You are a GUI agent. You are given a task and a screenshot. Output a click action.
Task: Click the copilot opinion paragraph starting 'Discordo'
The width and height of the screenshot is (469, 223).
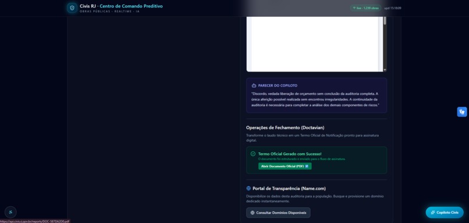point(315,99)
